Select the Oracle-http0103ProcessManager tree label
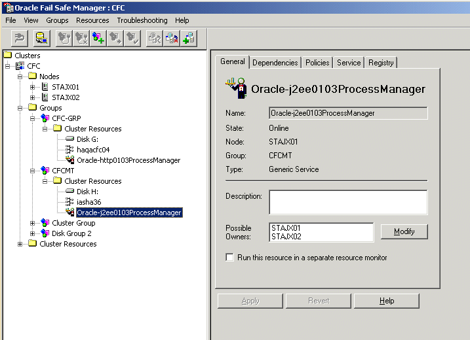 pos(128,160)
